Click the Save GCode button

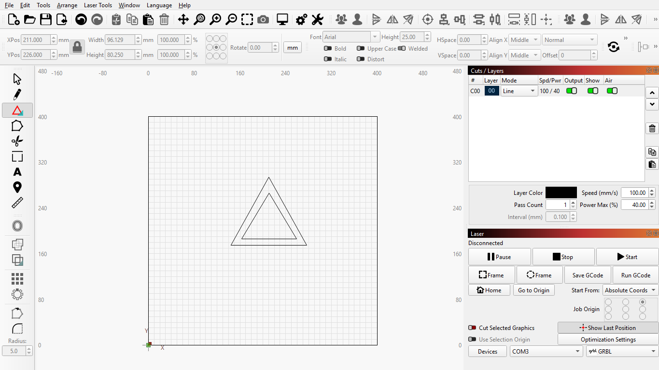click(588, 275)
